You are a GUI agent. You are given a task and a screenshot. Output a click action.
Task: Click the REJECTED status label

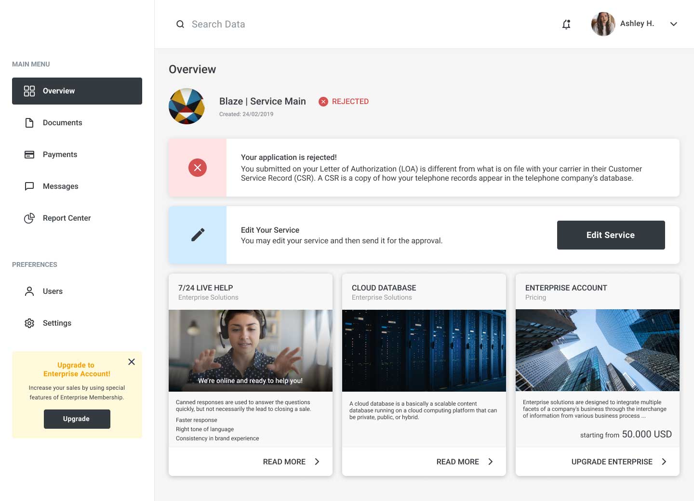350,102
